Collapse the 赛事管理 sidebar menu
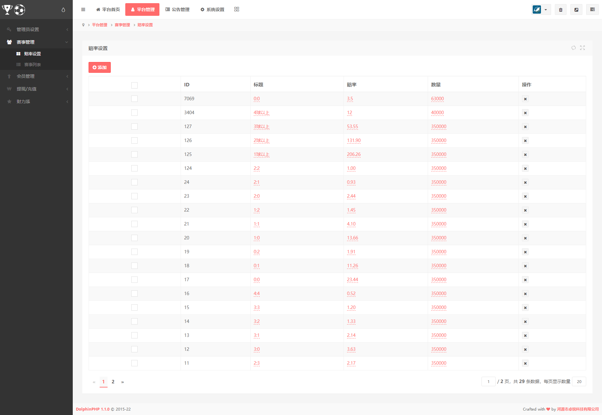This screenshot has width=602, height=415. (36, 42)
